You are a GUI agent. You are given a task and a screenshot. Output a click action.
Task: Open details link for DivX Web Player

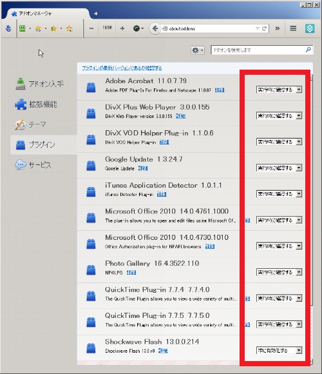tap(180, 116)
